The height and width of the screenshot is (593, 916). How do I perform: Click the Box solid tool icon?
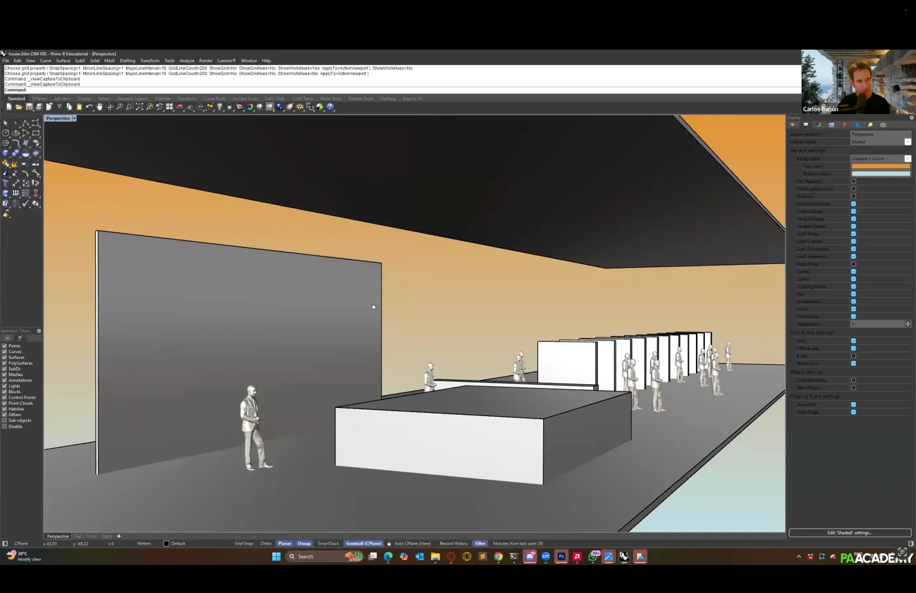[6, 153]
